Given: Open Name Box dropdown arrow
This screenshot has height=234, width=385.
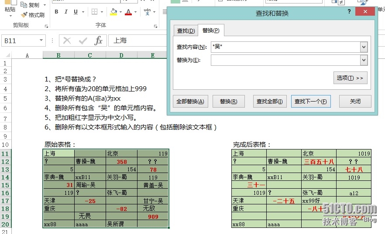Looking at the screenshot, I should (41, 41).
